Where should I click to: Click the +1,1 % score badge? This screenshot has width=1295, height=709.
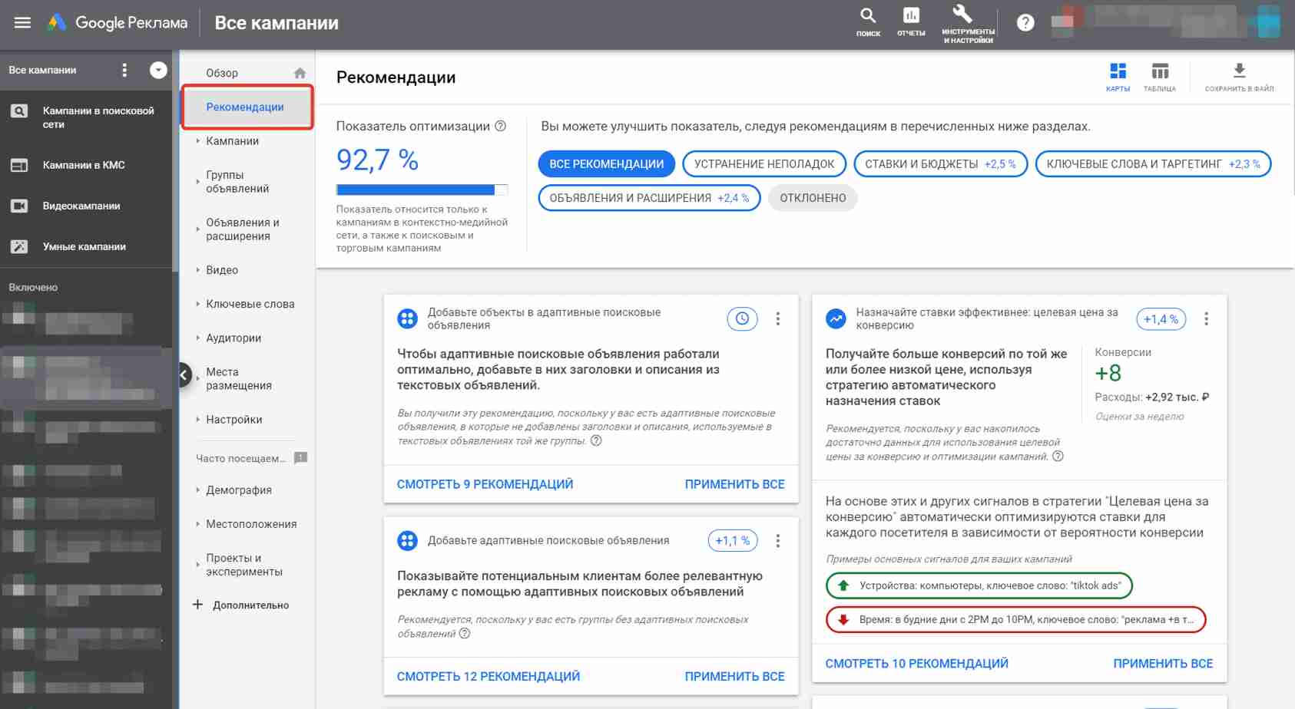click(733, 541)
